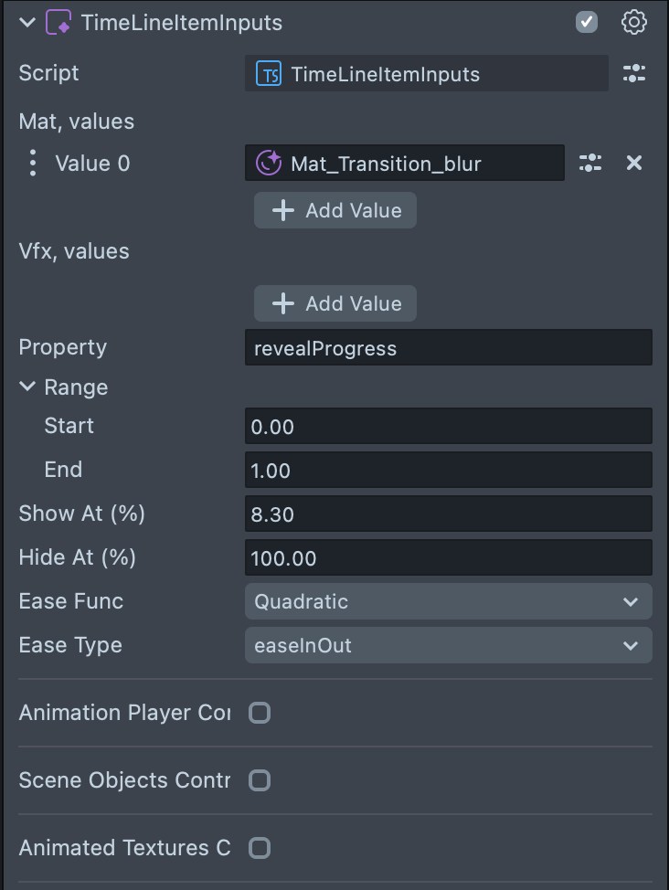The image size is (669, 890).
Task: Click the Property revealProgress text field
Action: pyautogui.click(x=448, y=348)
